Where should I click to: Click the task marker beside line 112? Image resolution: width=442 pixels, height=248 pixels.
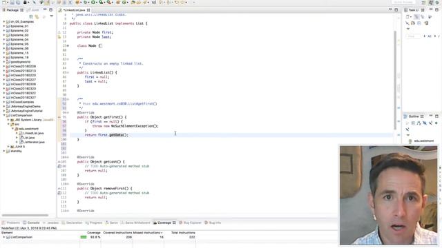59,193
